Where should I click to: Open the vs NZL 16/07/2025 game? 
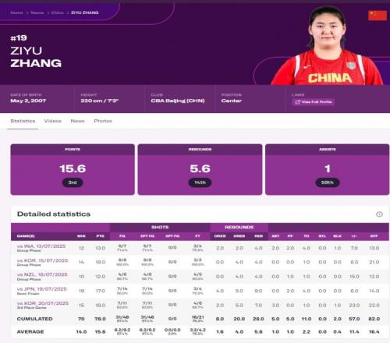pos(42,274)
